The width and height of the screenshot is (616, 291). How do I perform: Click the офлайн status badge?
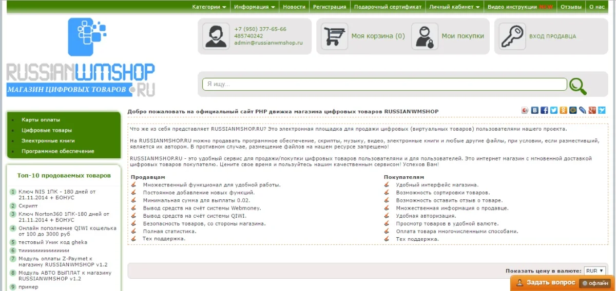coord(595,283)
